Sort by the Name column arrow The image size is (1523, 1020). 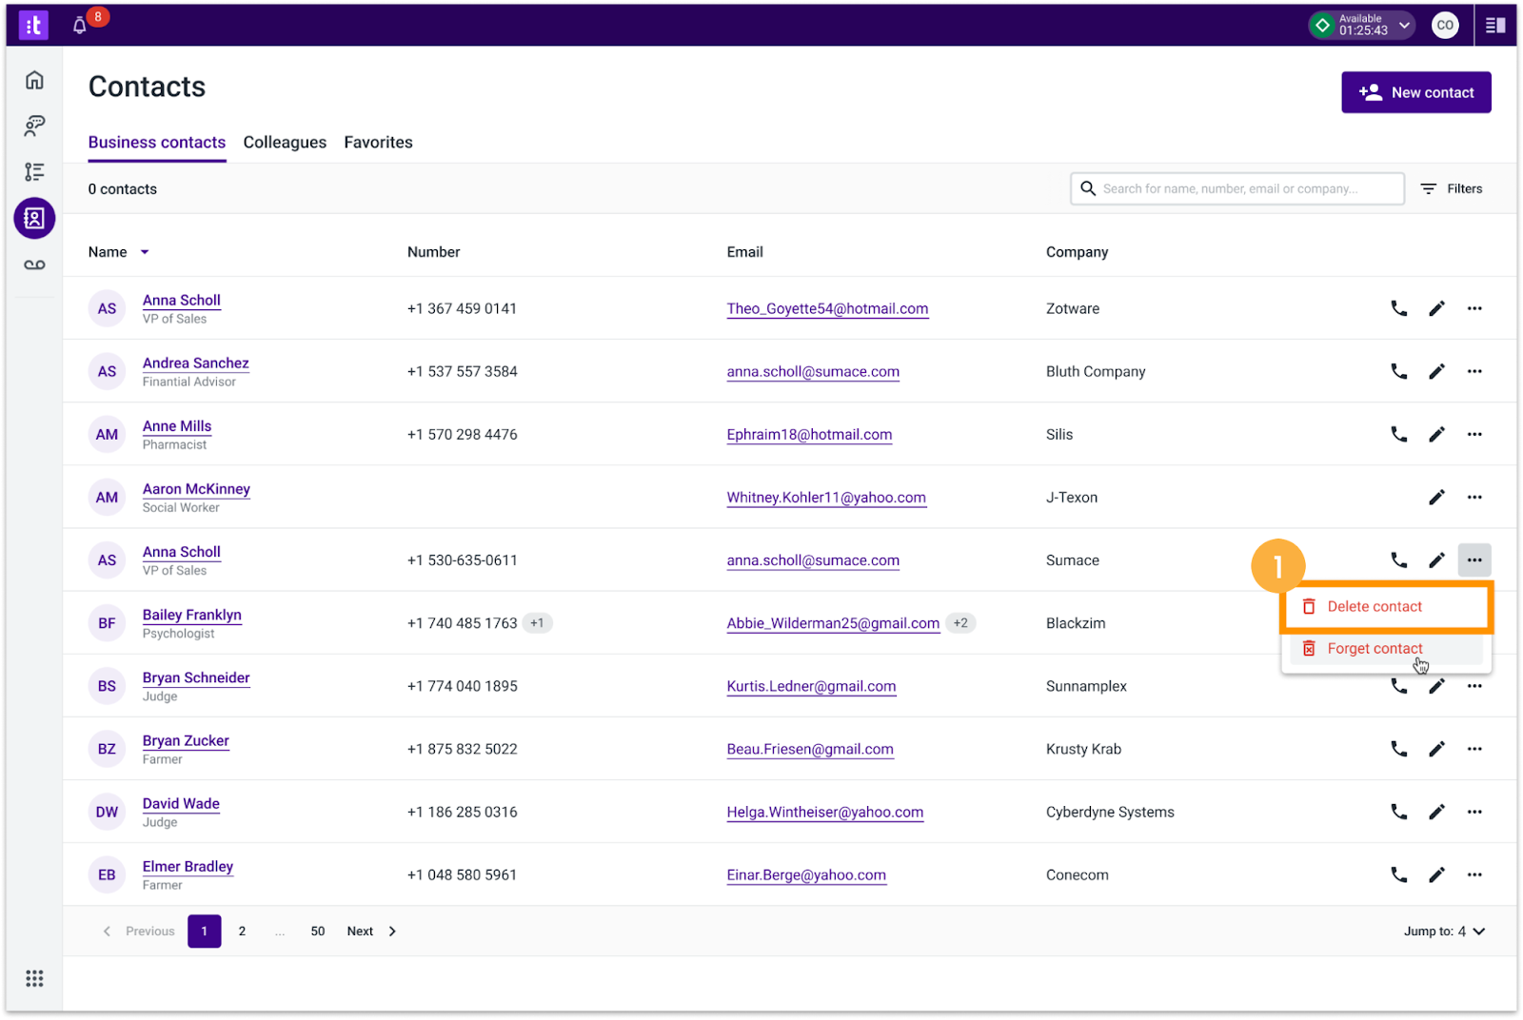145,252
